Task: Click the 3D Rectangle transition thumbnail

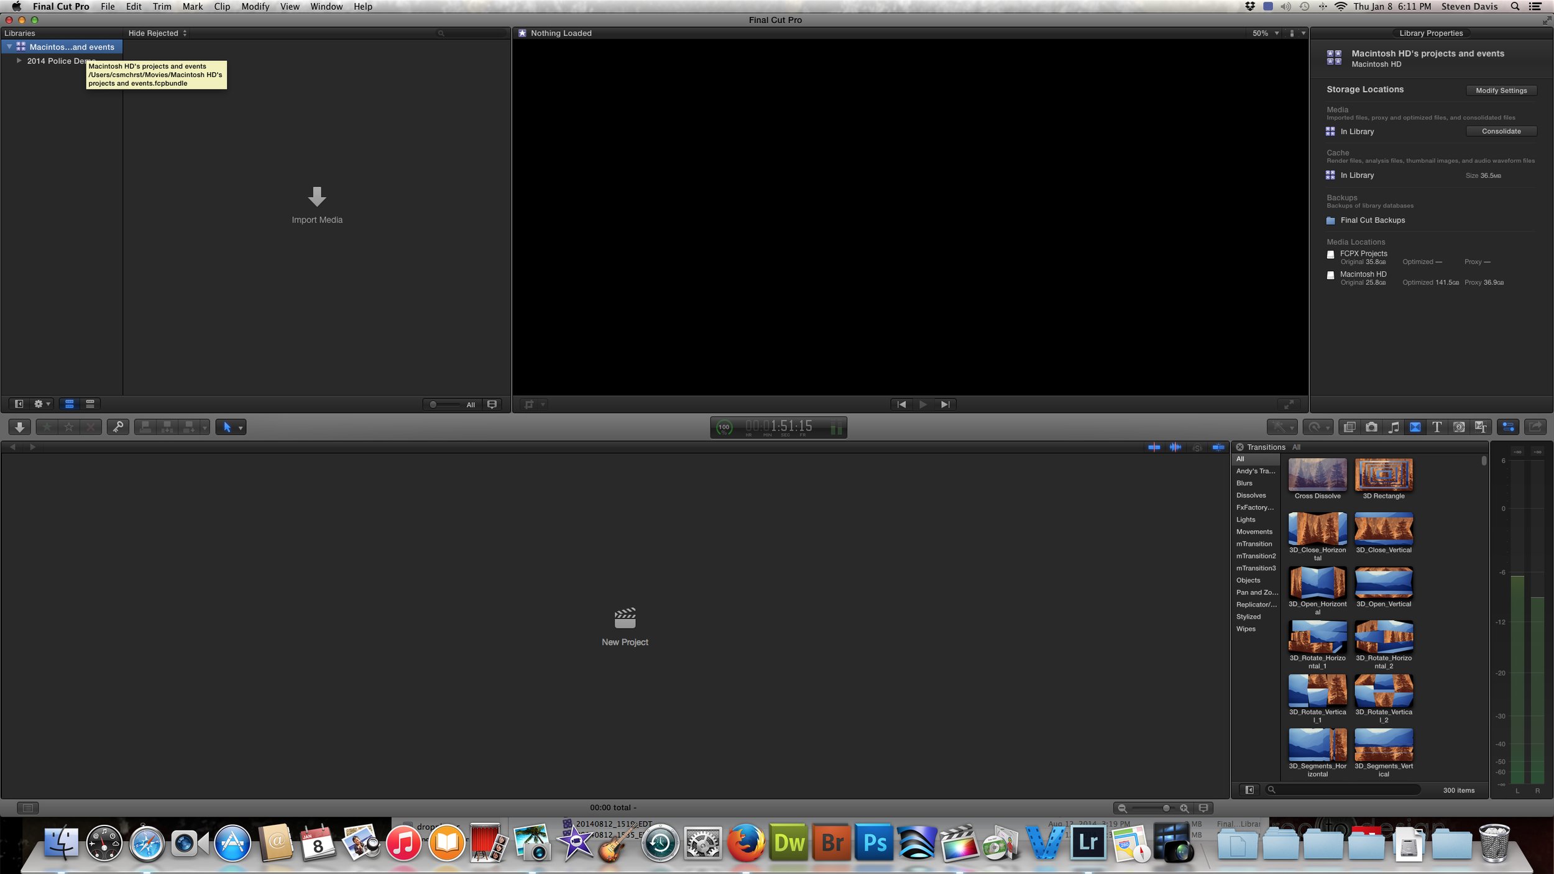Action: [x=1384, y=475]
